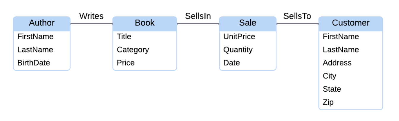The height and width of the screenshot is (121, 399).
Task: Select the City attribute in Customer
Action: point(329,76)
